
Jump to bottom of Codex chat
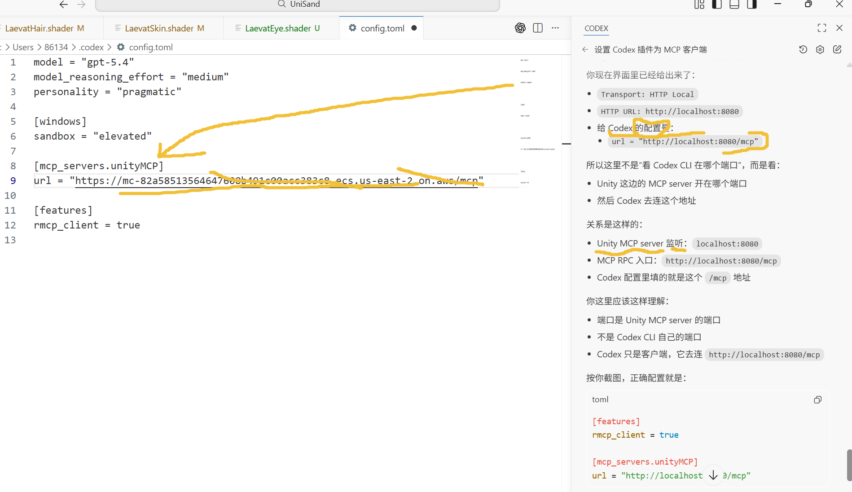713,475
